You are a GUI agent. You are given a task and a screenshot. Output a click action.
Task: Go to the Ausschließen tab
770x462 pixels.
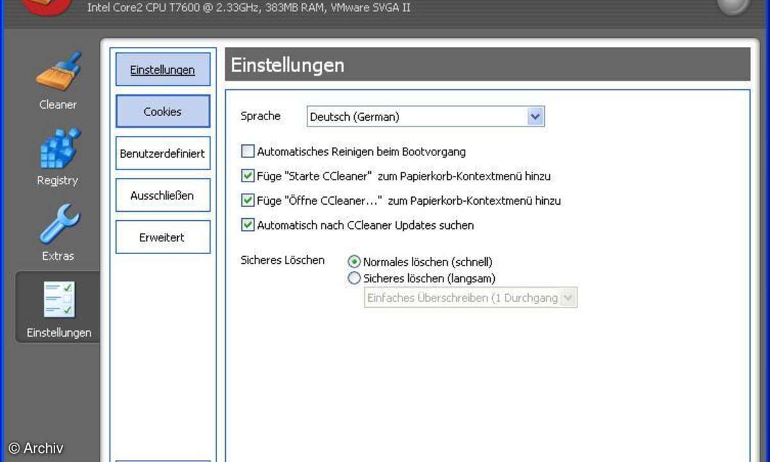click(162, 196)
